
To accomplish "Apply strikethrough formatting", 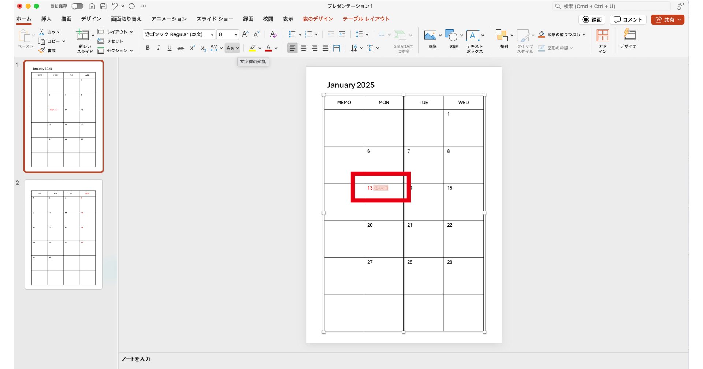I will coord(181,48).
